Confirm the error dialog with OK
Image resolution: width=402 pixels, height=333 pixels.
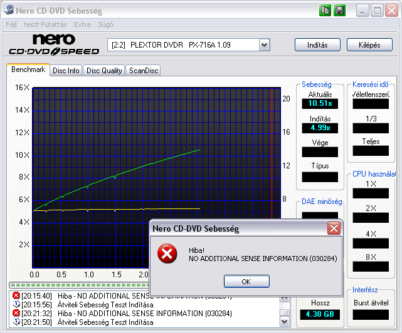[246, 282]
